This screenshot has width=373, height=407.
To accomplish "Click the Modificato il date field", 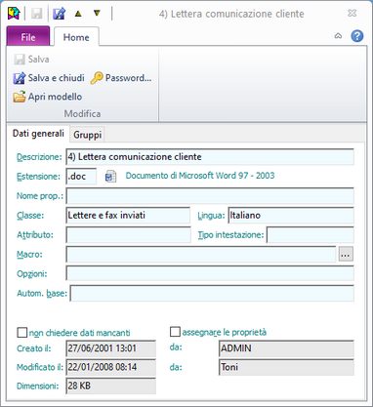I will pos(111,367).
